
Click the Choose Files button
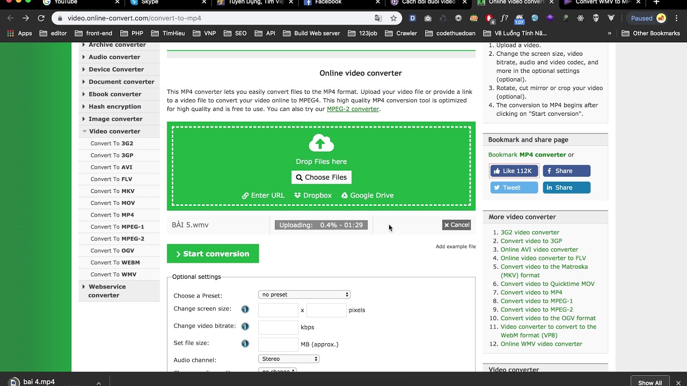pyautogui.click(x=321, y=177)
